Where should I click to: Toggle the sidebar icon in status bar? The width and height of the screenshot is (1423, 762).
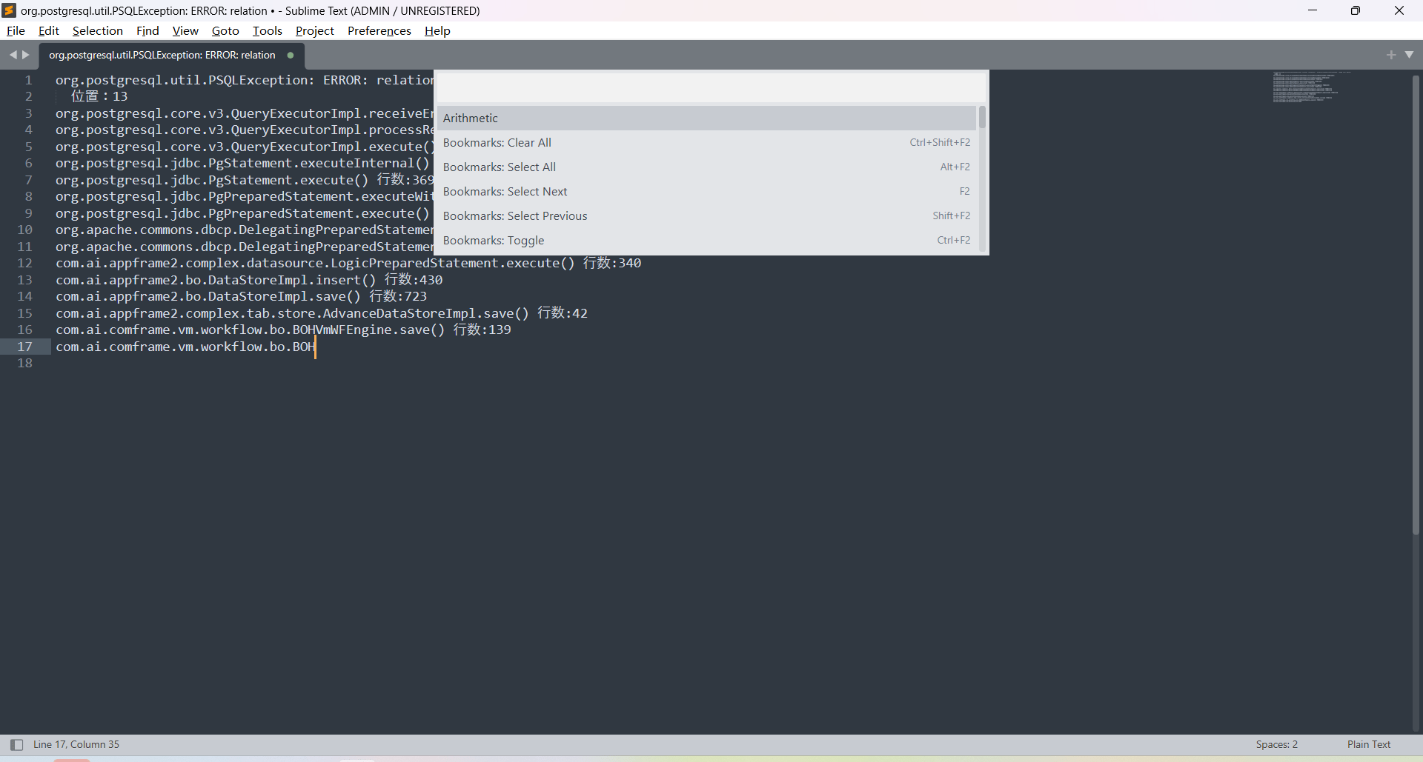coord(16,744)
